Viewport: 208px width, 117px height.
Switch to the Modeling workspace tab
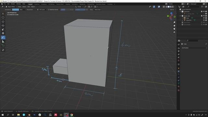37,4
